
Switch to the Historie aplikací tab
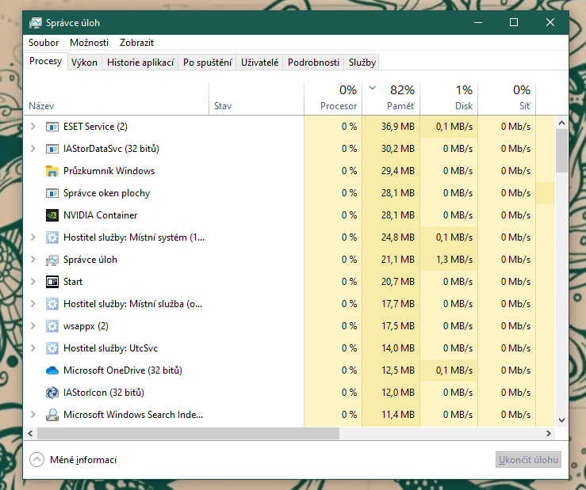tap(140, 63)
